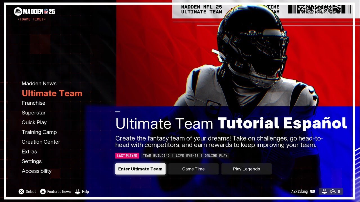
Task: Click the Ultimate Team Tutorial Español heading
Action: click(231, 123)
